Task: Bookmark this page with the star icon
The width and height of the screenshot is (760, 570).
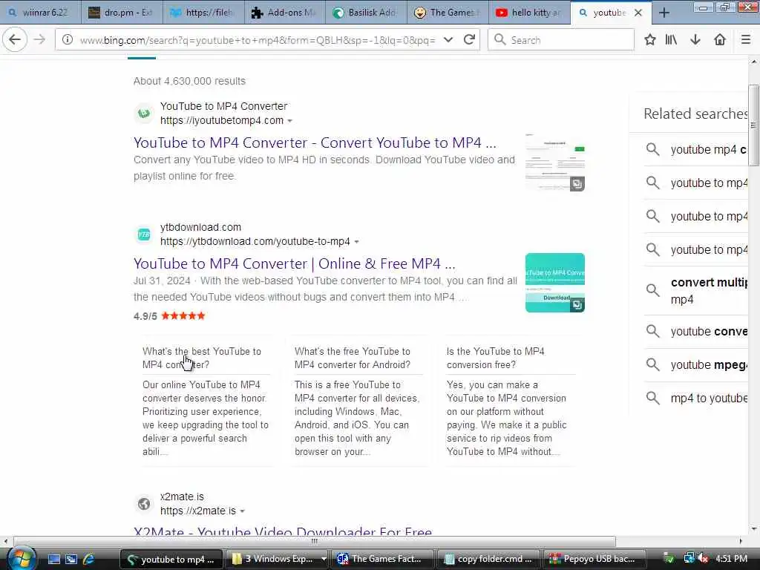Action: tap(650, 40)
